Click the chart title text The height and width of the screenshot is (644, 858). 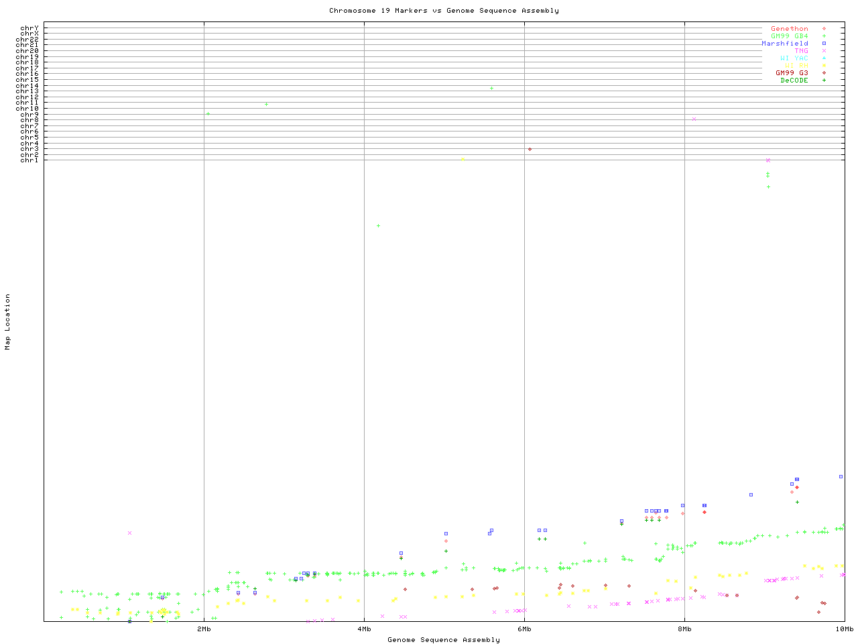coord(444,11)
